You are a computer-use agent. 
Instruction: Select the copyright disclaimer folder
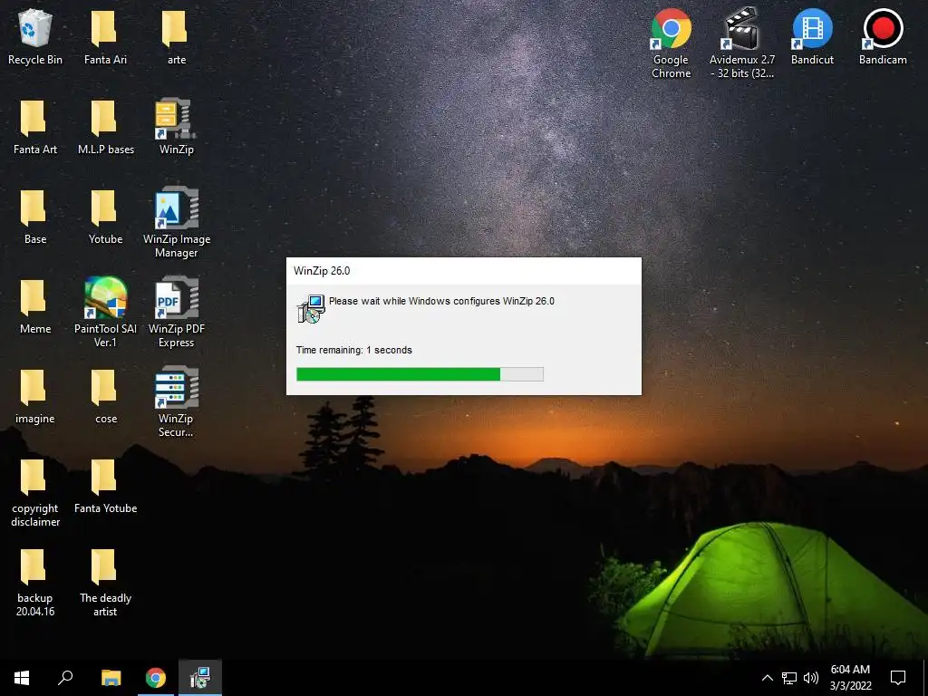click(35, 492)
